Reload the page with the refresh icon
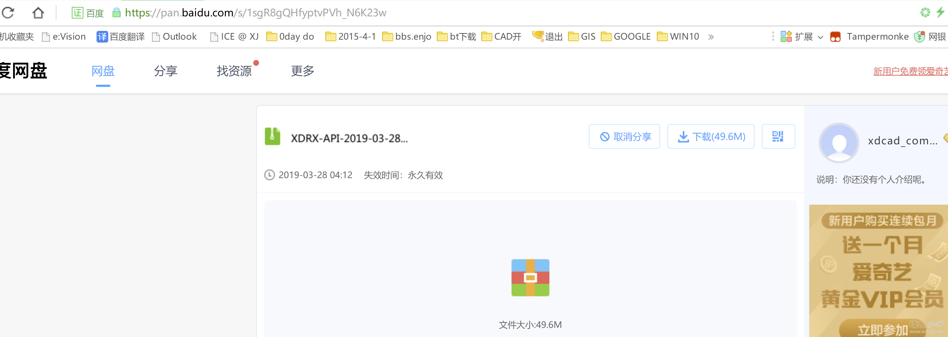Screen dimensions: 948x337 point(8,13)
